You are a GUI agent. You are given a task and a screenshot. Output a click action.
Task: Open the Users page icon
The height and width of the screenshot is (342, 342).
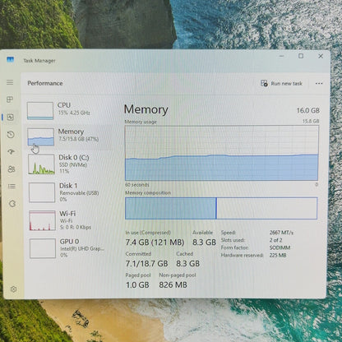[12, 169]
